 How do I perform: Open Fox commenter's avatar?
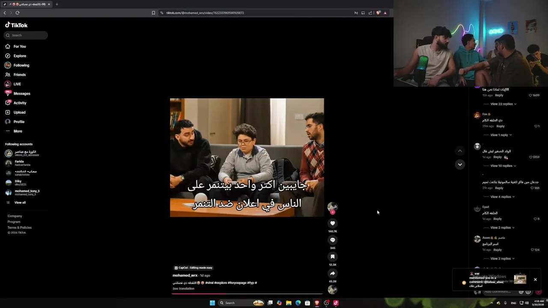477,115
